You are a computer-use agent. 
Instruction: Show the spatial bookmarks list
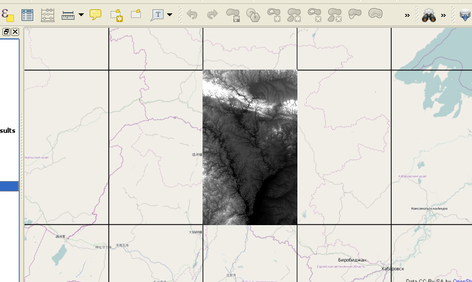coord(136,14)
